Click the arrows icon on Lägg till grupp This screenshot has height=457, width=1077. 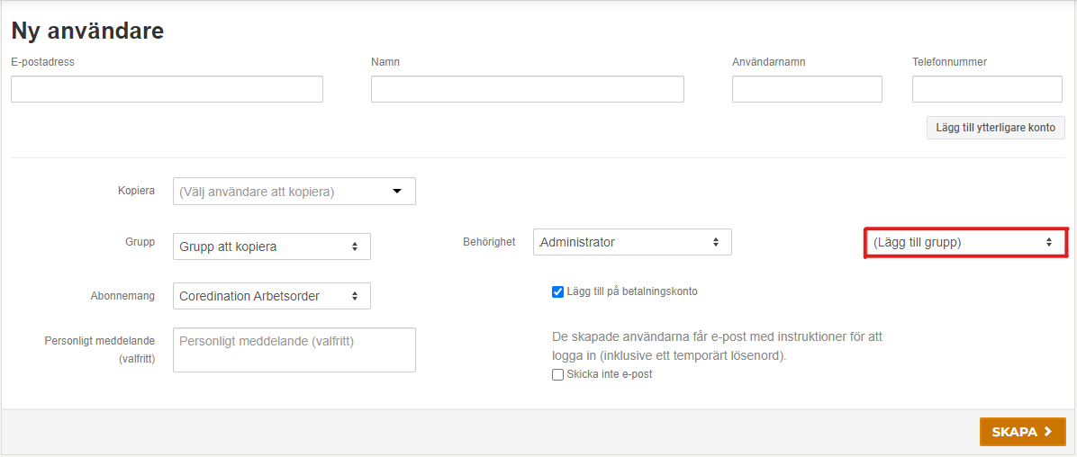[1049, 242]
